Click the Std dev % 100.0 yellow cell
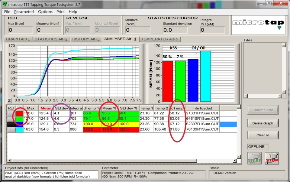Viewport: 290px width, 182px height. [x=129, y=124]
